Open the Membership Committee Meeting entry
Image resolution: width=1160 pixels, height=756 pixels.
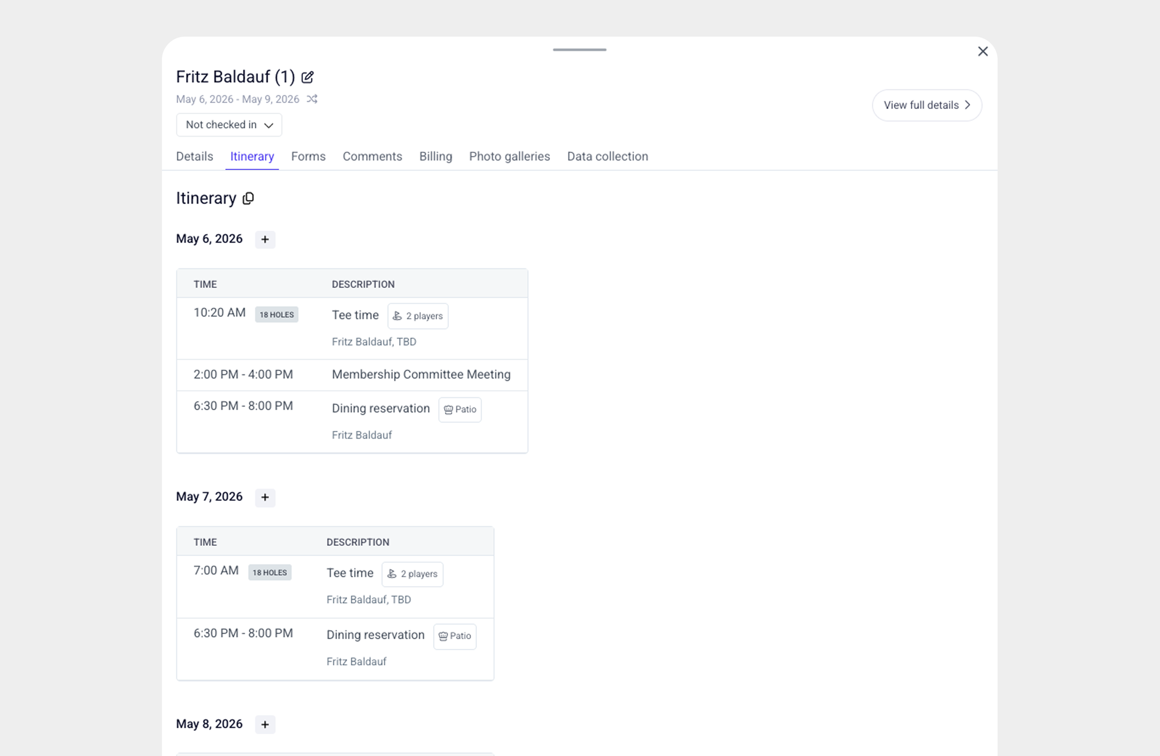[421, 374]
